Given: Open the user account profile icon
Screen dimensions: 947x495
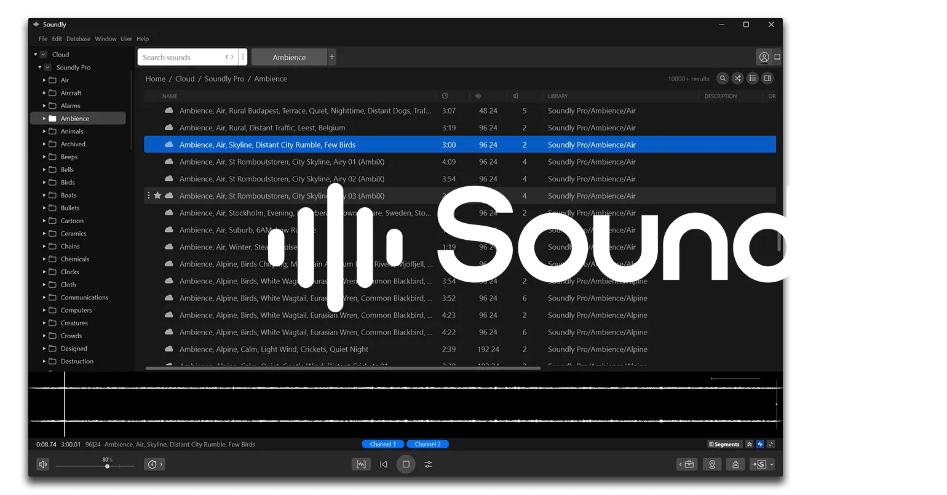Looking at the screenshot, I should (x=764, y=57).
